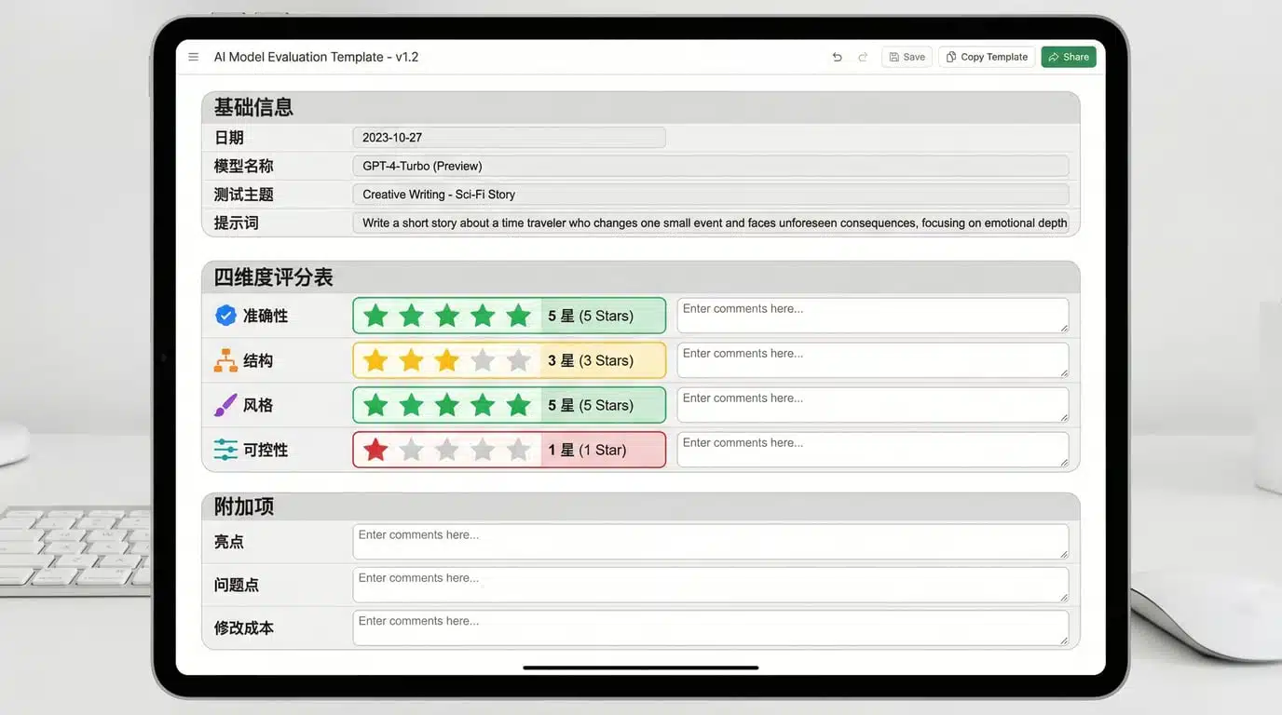Click the 问题点 comments box

(x=710, y=585)
